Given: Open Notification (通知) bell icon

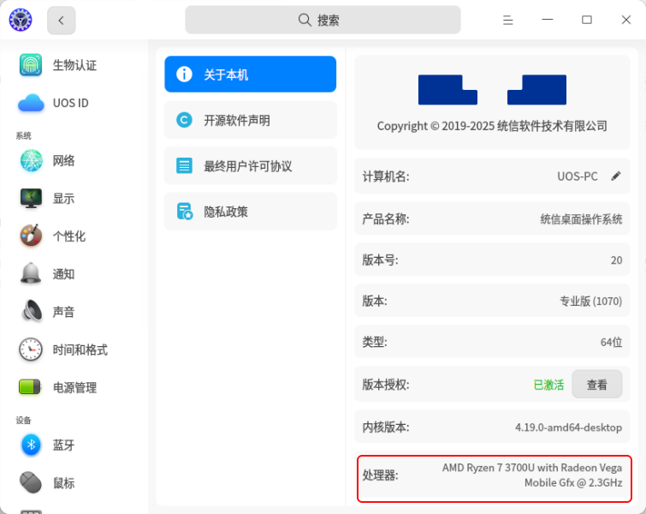Looking at the screenshot, I should [x=31, y=273].
